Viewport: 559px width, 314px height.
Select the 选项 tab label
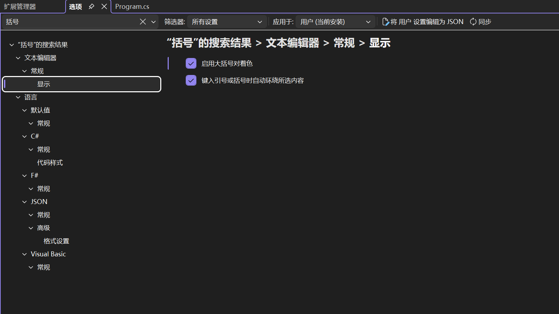[76, 6]
